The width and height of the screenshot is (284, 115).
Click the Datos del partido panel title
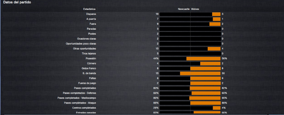pyautogui.click(x=17, y=2)
